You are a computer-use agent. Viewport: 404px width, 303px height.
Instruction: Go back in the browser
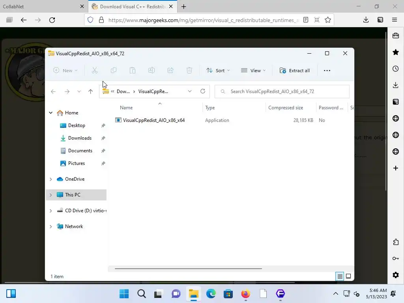pos(23,20)
